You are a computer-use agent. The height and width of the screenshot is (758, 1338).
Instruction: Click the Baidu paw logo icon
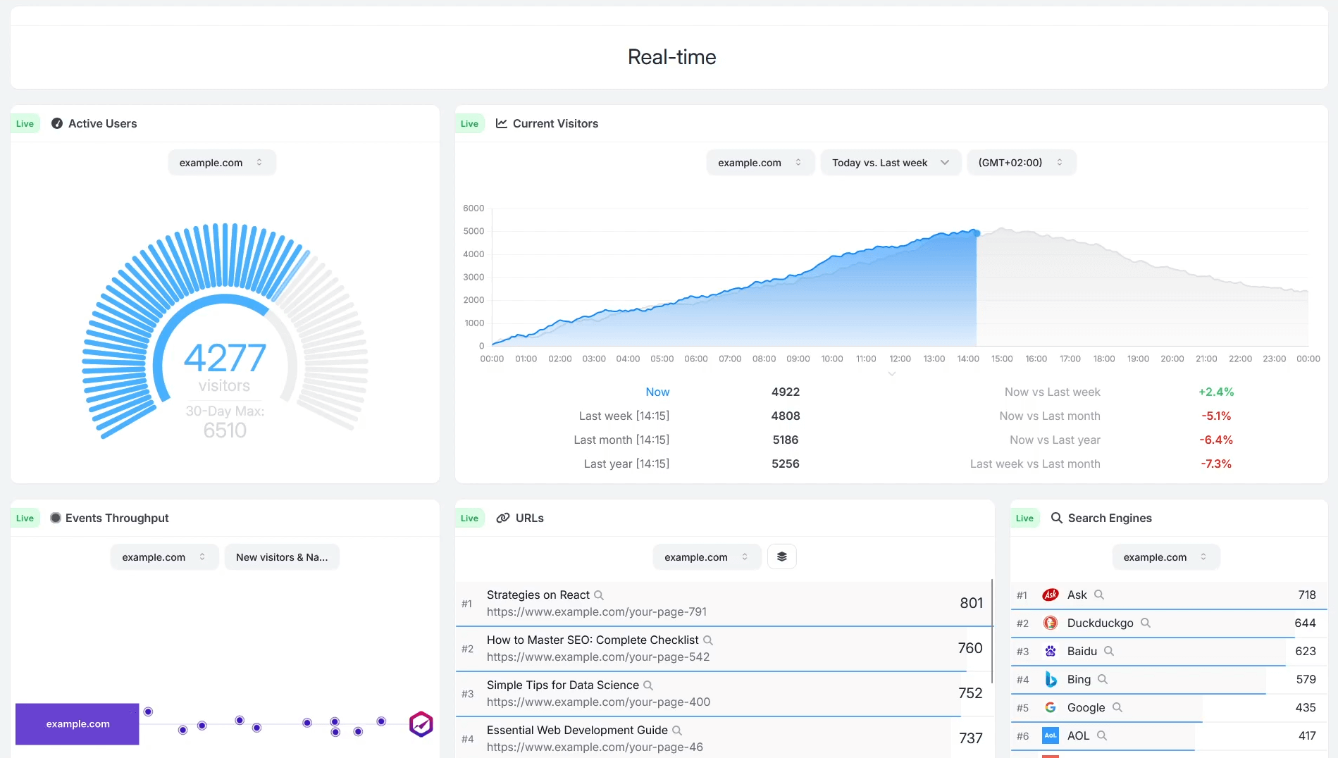1051,651
